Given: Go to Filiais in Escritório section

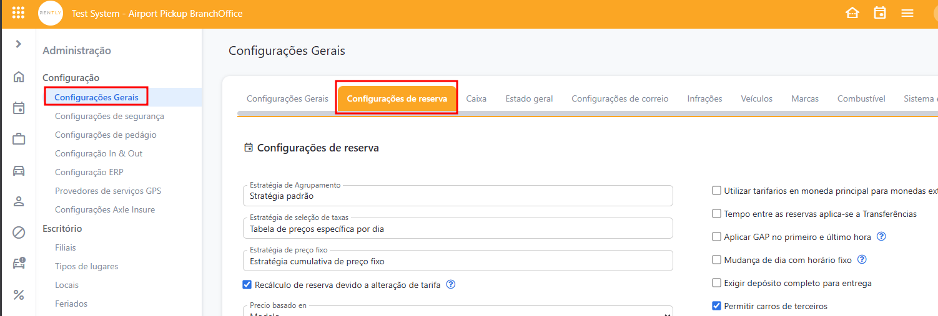Looking at the screenshot, I should (66, 247).
